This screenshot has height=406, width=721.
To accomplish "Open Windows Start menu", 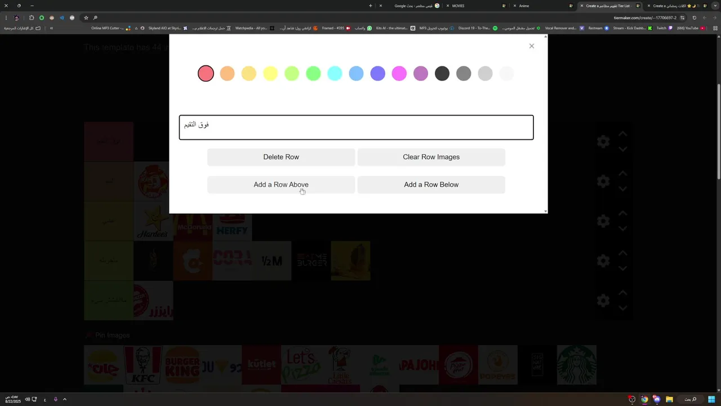I will tap(711, 399).
